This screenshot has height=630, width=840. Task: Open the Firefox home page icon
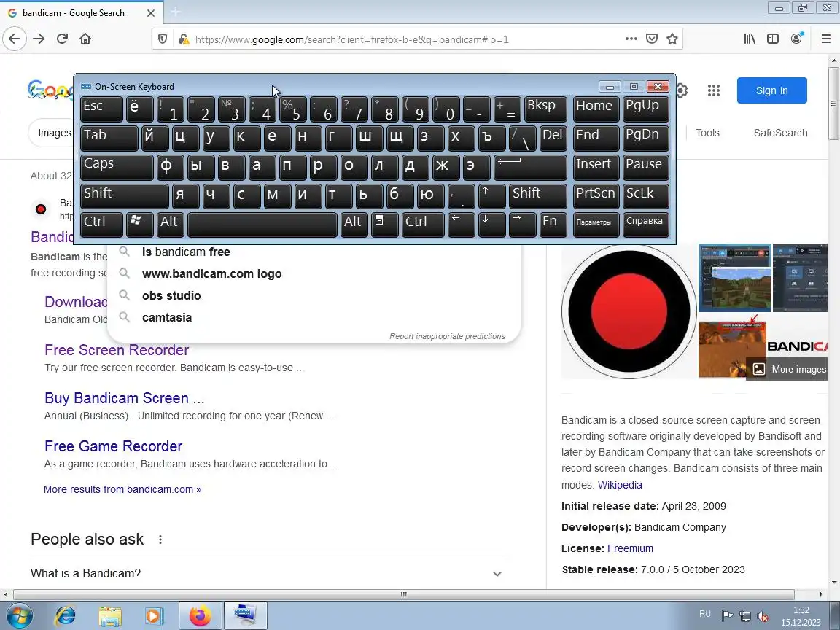tap(85, 39)
